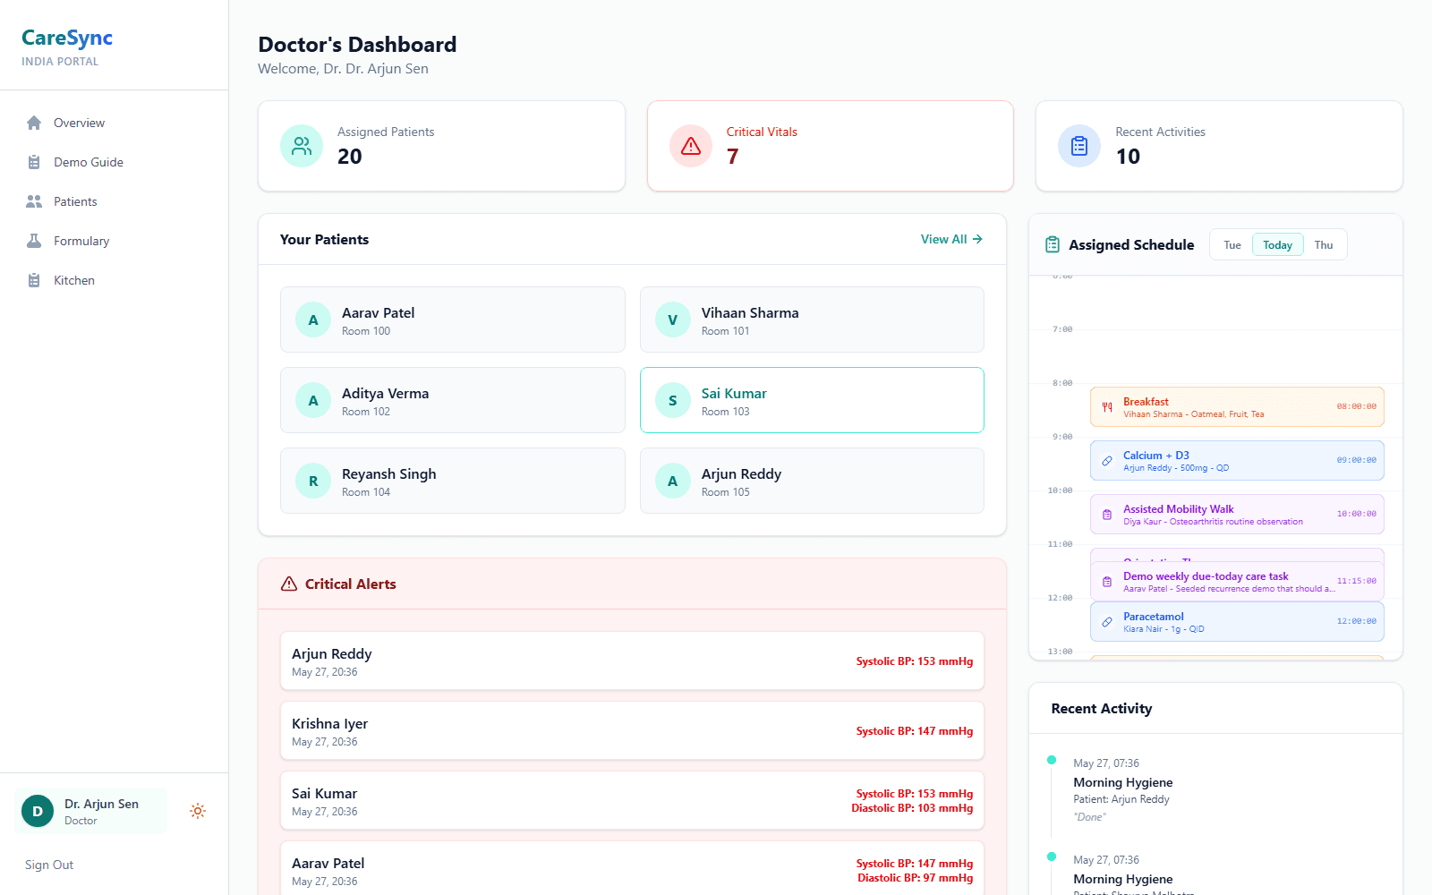Viewport: 1432px width, 895px height.
Task: Click 'Systolic BP: 153 mmHg' for Arjun Reddy
Action: 914,661
